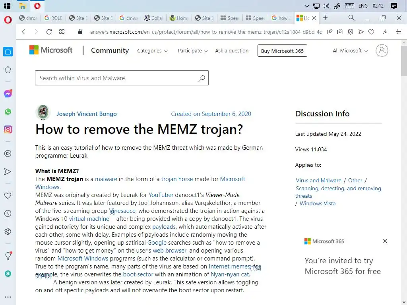The width and height of the screenshot is (407, 305).
Task: Expand the All Microsoft dropdown
Action: point(350,51)
